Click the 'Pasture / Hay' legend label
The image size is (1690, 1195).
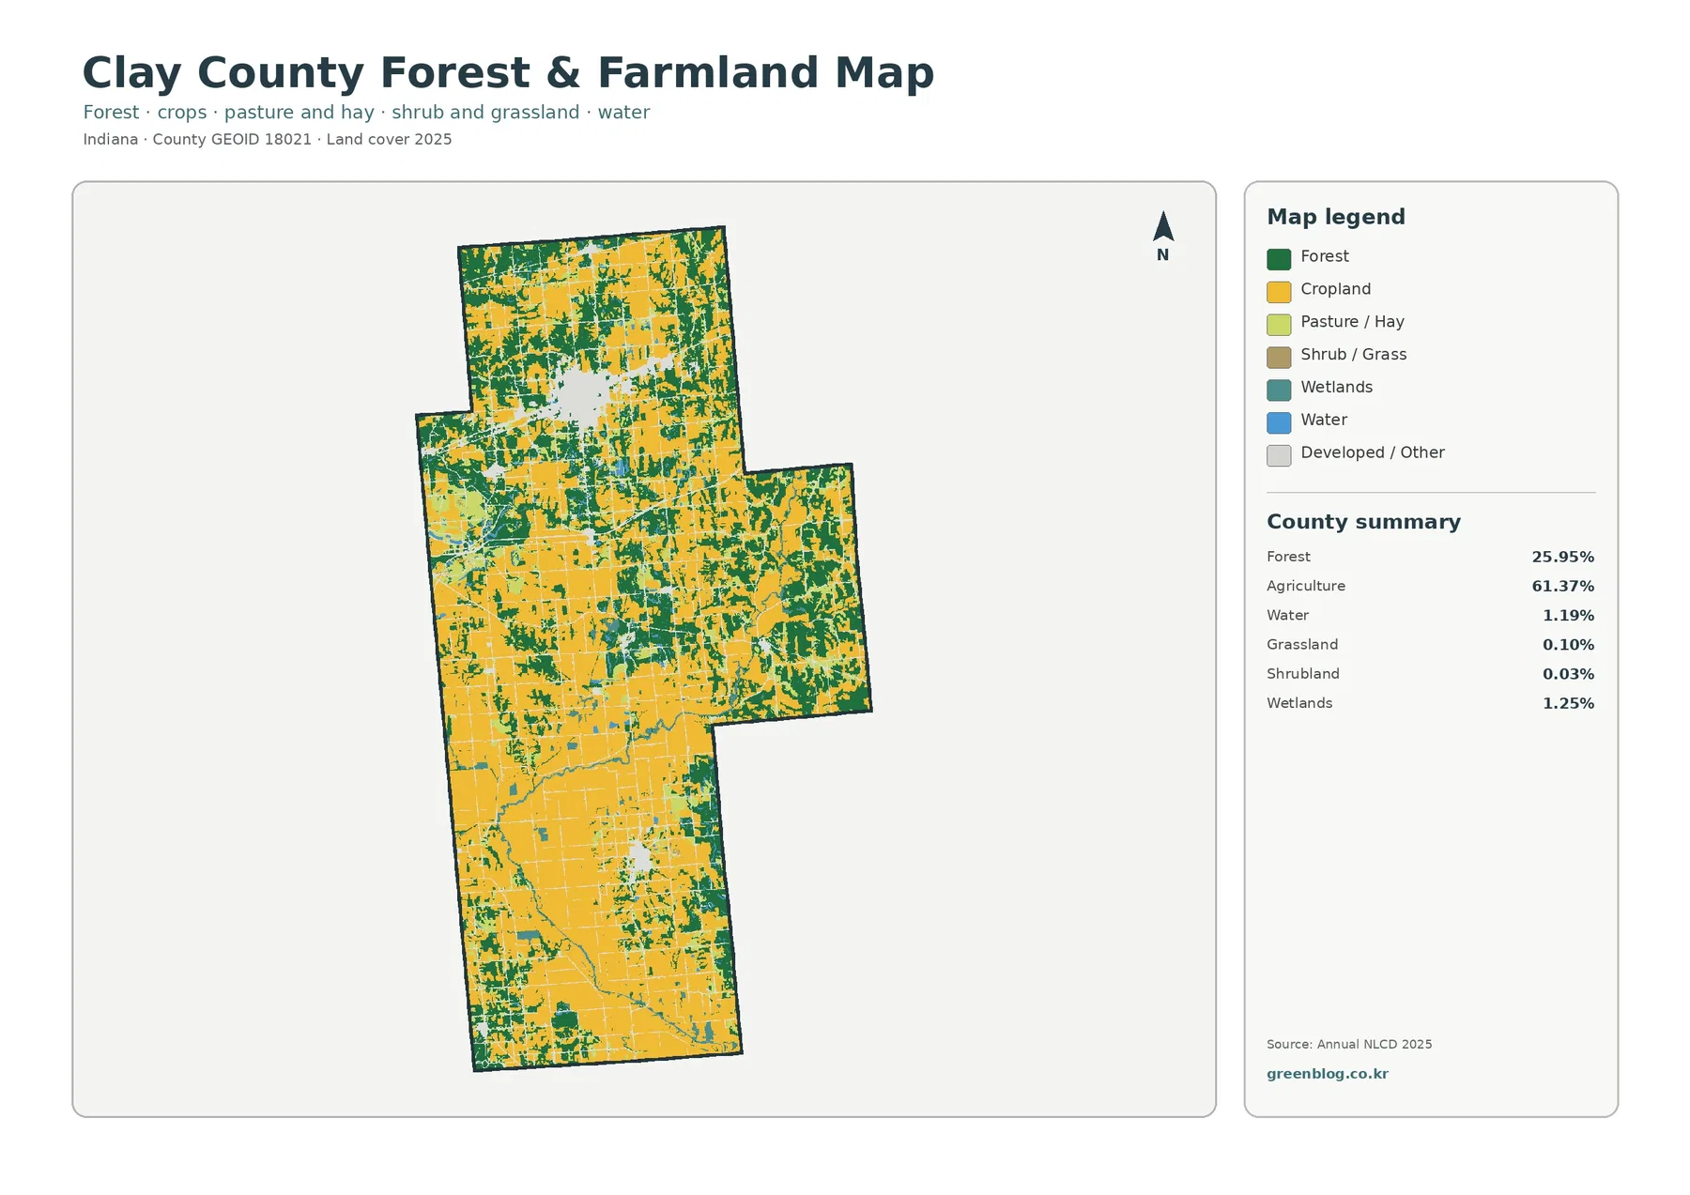pyautogui.click(x=1352, y=322)
